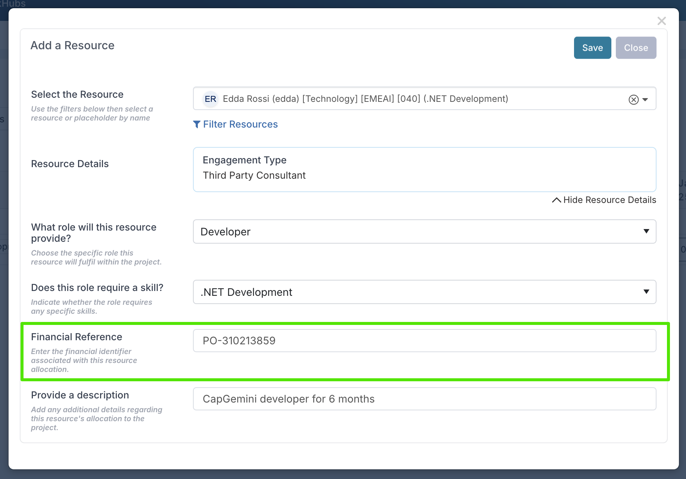Click the ER avatar badge
This screenshot has width=686, height=479.
click(211, 99)
